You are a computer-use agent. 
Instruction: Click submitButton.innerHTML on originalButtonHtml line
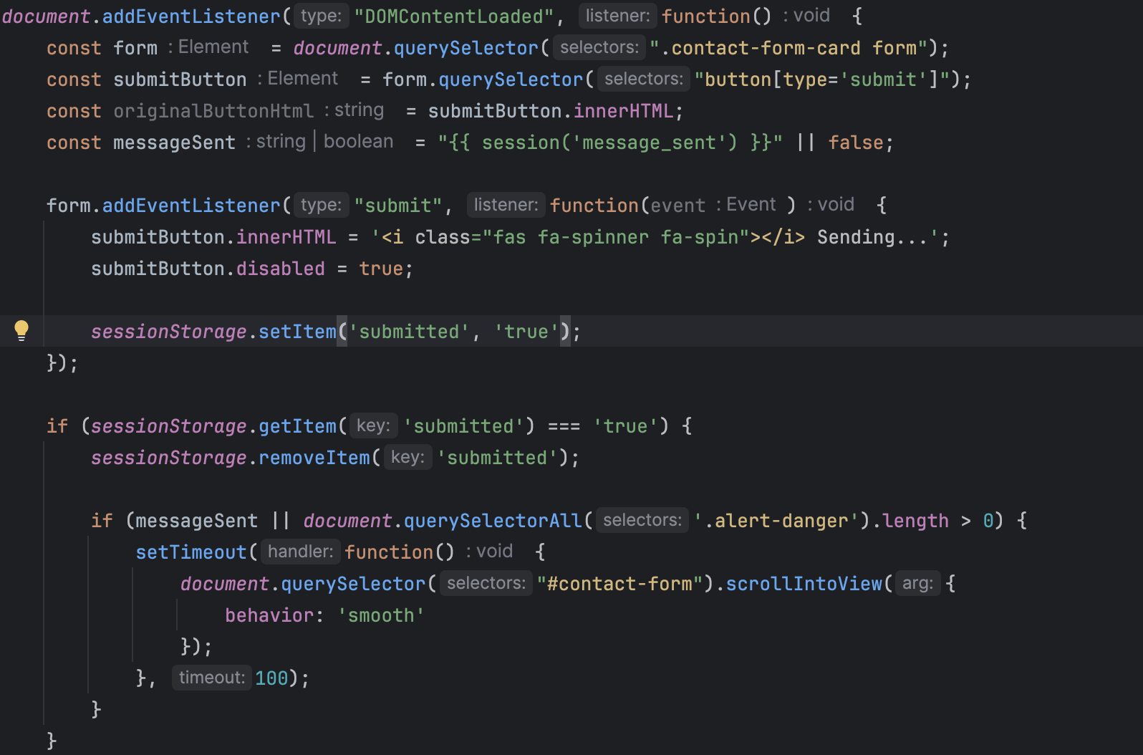pyautogui.click(x=551, y=111)
